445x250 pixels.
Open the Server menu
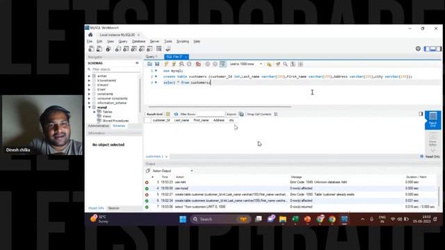pos(154,42)
